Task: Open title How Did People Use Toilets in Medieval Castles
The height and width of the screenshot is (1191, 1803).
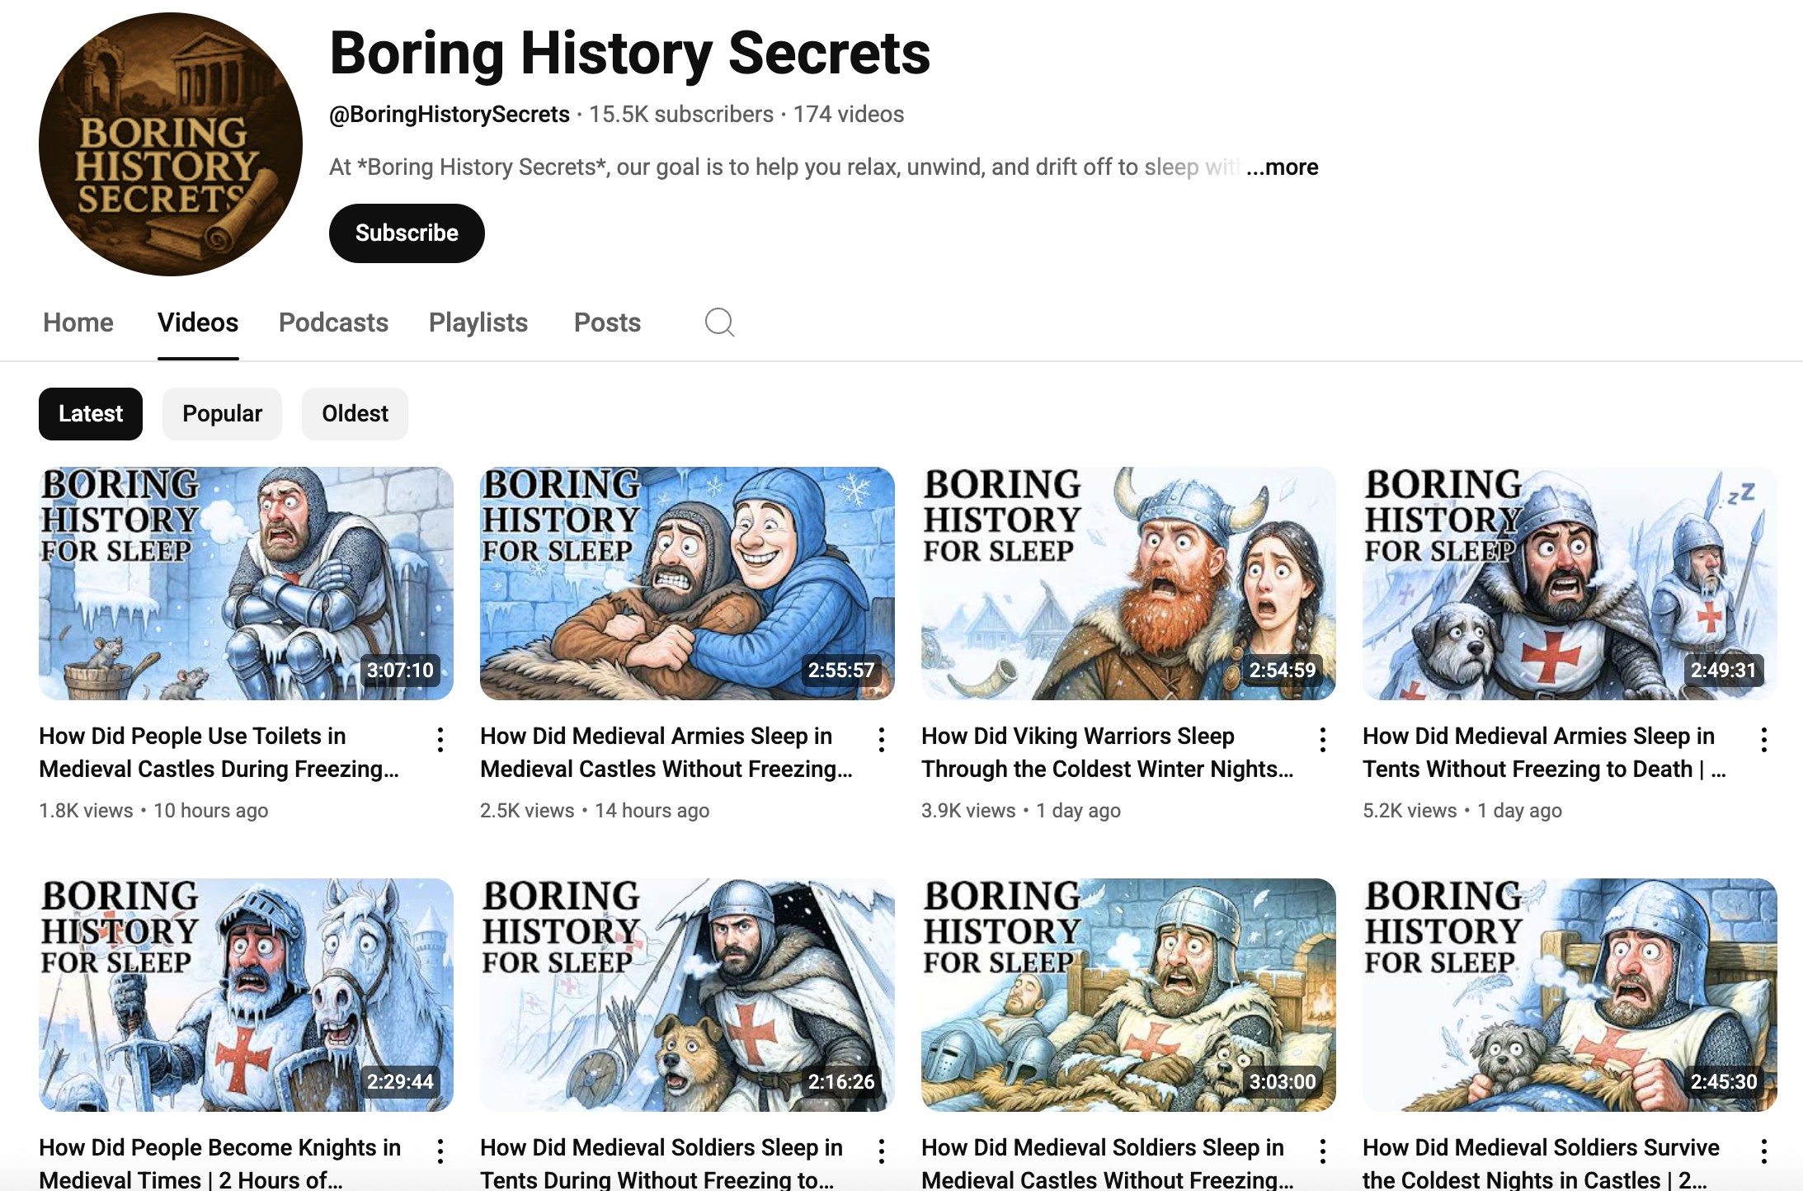Action: (219, 752)
